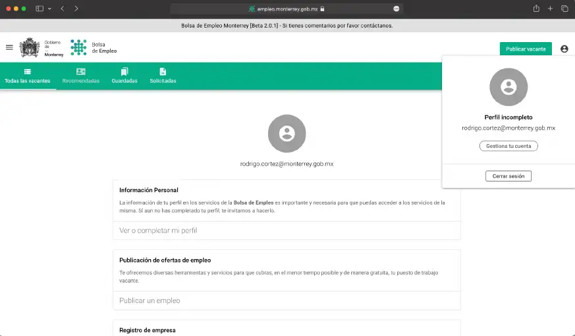Click the profile avatar on the main page
Image resolution: width=575 pixels, height=336 pixels.
point(287,133)
